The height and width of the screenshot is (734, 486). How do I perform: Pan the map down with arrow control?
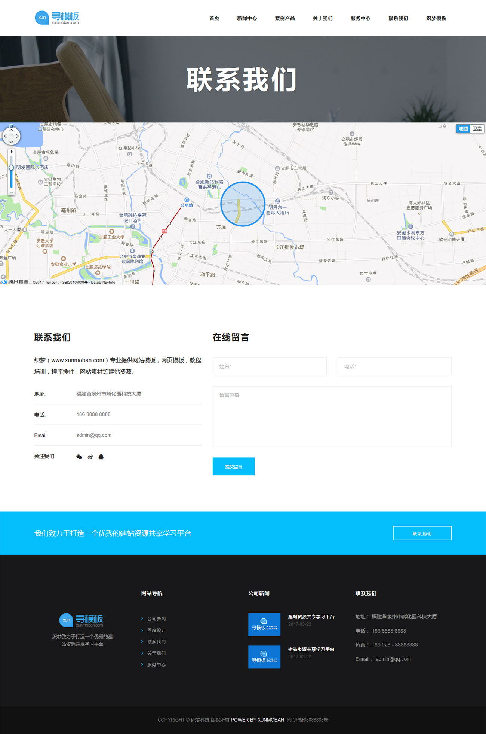coord(11,142)
